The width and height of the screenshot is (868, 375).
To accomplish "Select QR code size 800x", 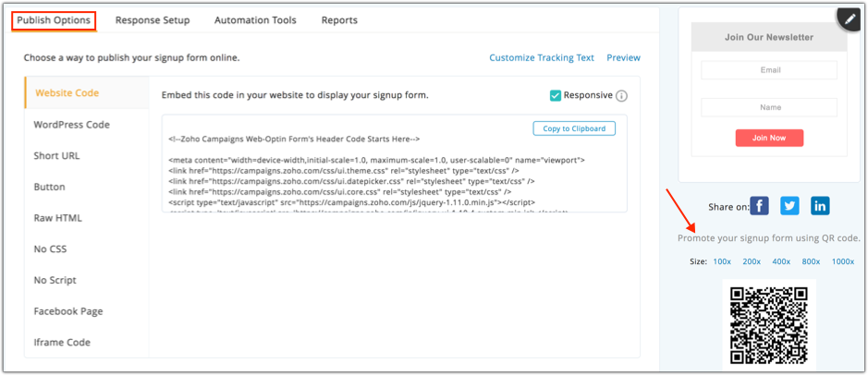I will [x=811, y=261].
